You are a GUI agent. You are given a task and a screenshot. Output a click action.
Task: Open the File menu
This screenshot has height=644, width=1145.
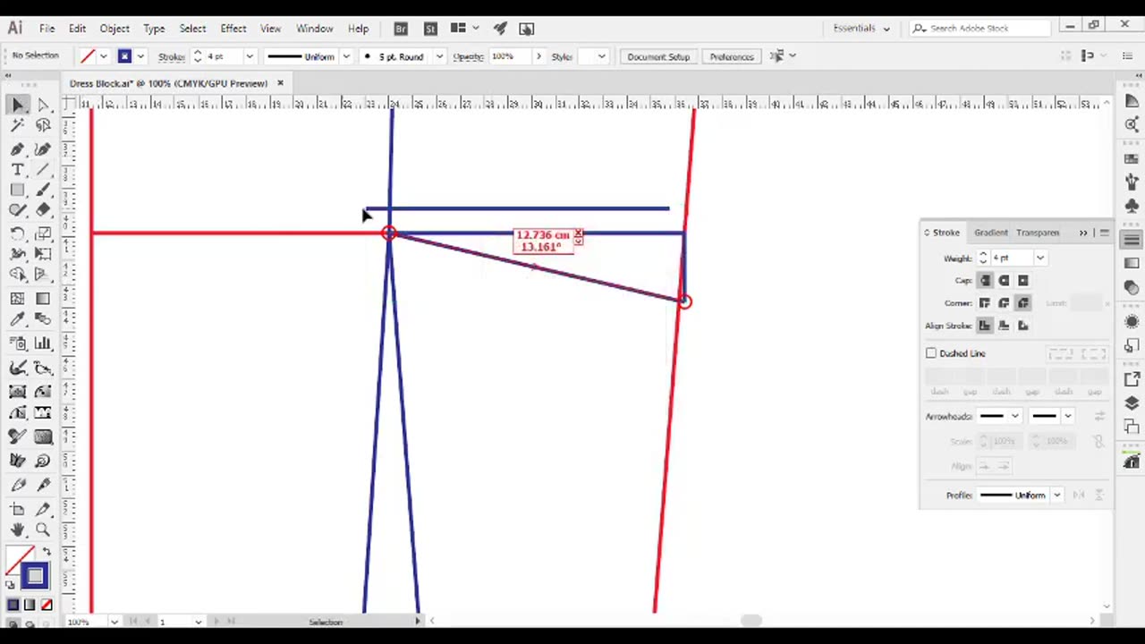[47, 29]
